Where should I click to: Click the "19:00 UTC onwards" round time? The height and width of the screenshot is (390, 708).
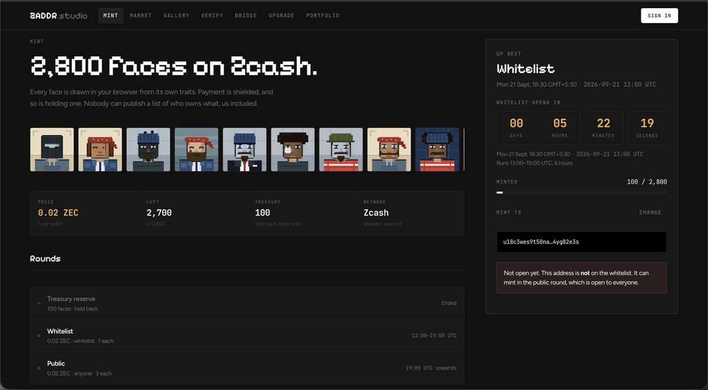click(431, 368)
